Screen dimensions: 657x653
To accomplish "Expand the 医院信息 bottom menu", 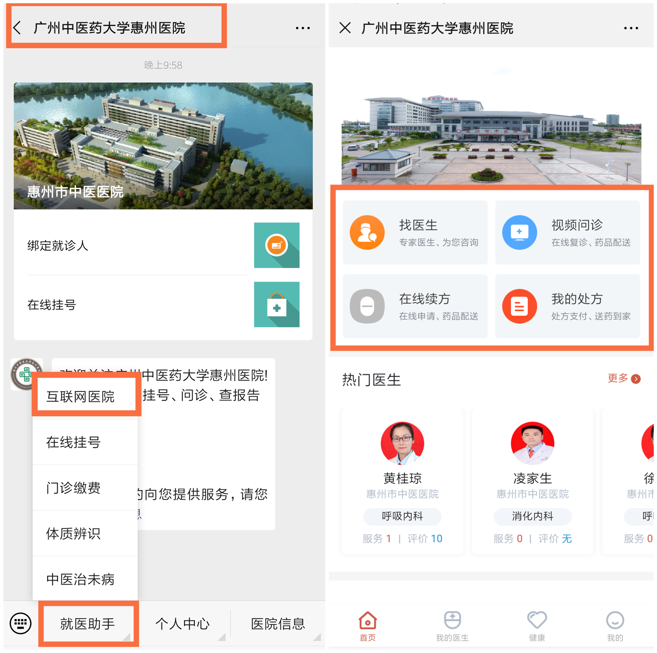I will pyautogui.click(x=278, y=623).
